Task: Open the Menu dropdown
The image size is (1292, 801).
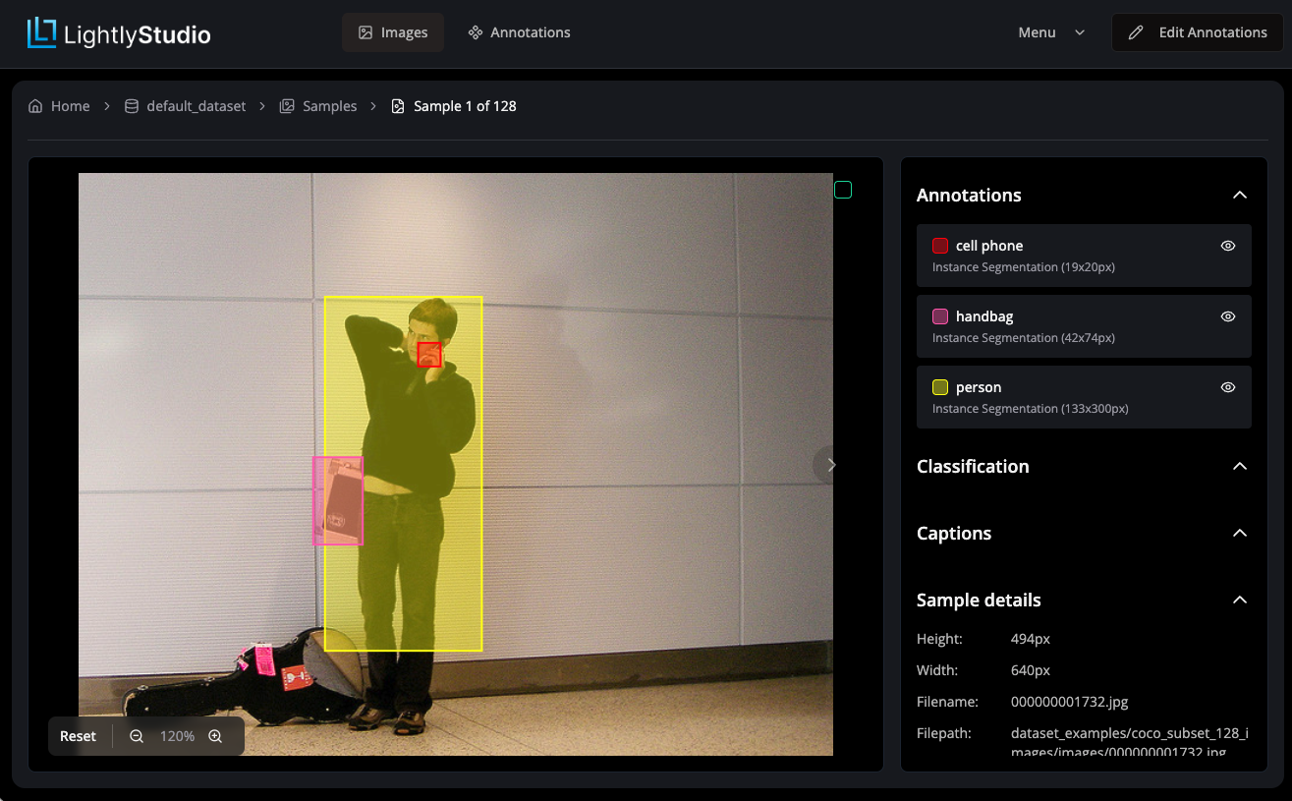Action: (1051, 32)
